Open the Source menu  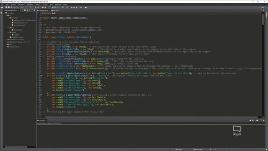(13, 5)
